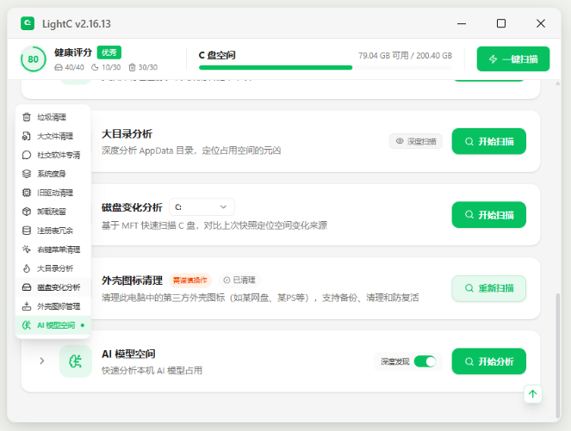Open 右键菜单清理 in the sidebar
This screenshot has height=431, width=571.
[53, 249]
